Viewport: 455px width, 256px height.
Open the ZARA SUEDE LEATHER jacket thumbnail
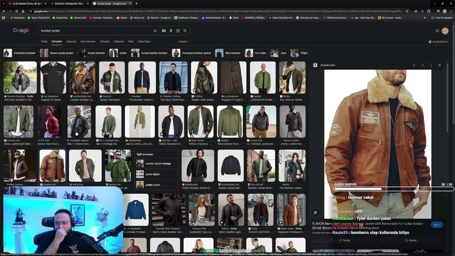(x=261, y=210)
